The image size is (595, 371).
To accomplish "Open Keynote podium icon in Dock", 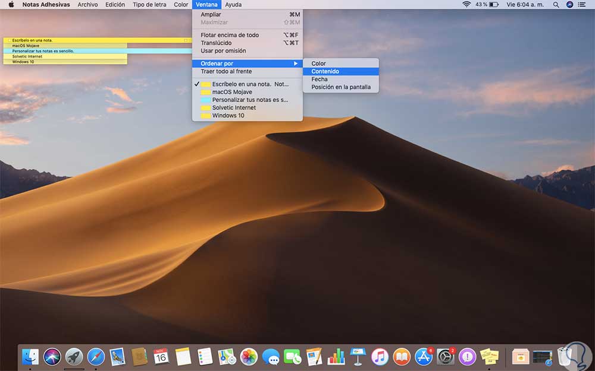I will click(x=358, y=357).
